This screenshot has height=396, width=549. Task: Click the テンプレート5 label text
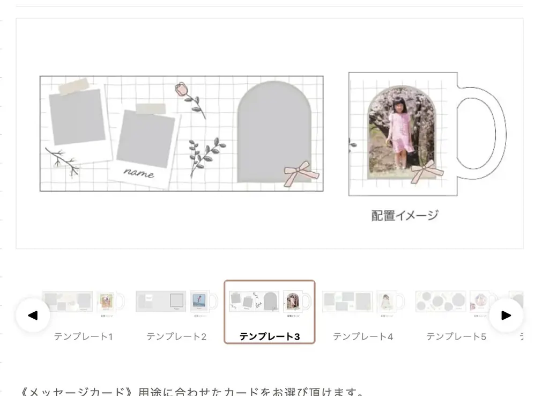click(x=456, y=336)
